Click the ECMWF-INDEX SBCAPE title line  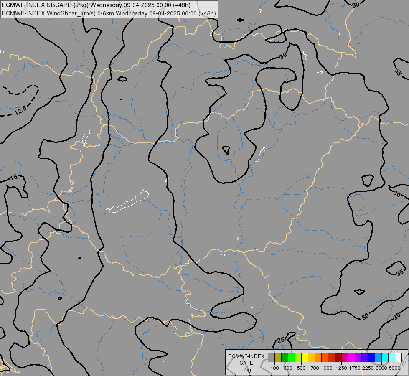(x=96, y=5)
